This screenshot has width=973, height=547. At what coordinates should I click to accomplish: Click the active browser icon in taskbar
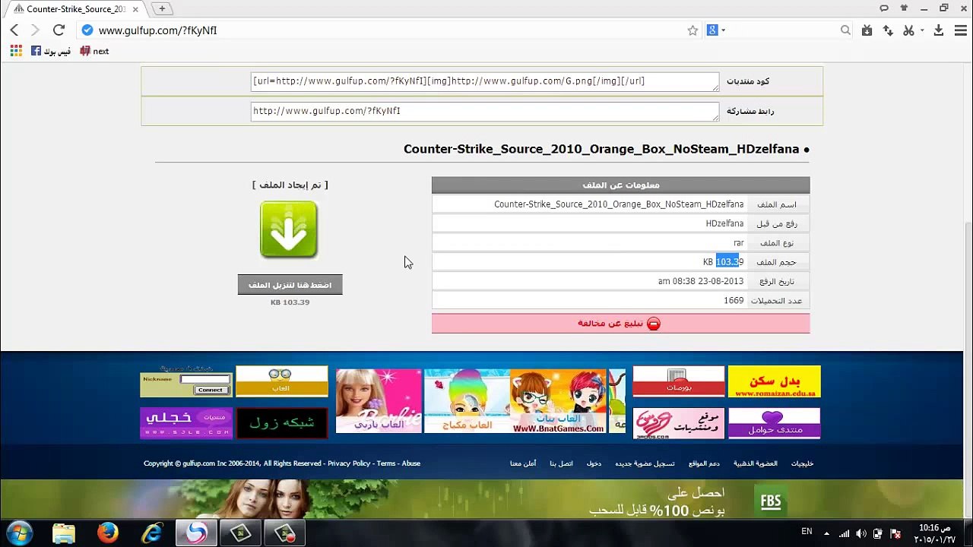(x=196, y=533)
